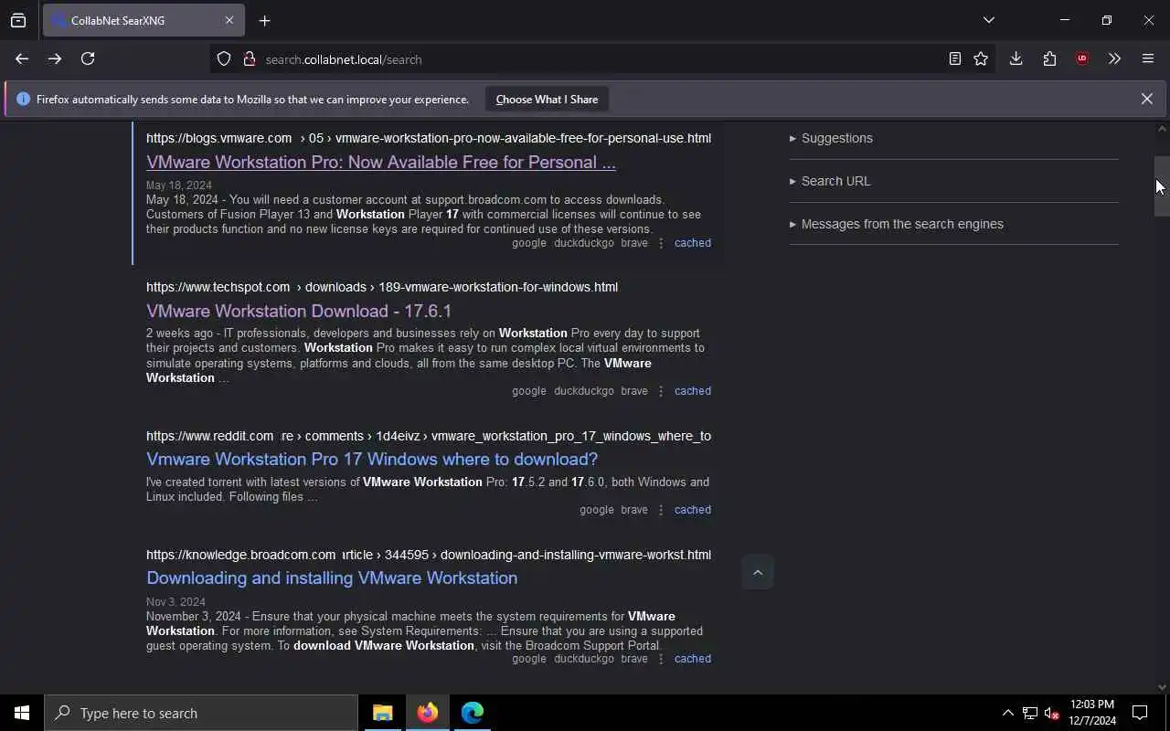This screenshot has height=731, width=1170.
Task: Open Microsoft Edge from the taskbar
Action: point(472,713)
